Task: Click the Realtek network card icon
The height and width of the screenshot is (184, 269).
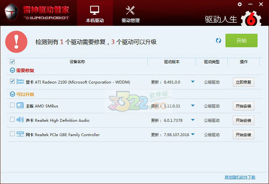Action: point(20,134)
